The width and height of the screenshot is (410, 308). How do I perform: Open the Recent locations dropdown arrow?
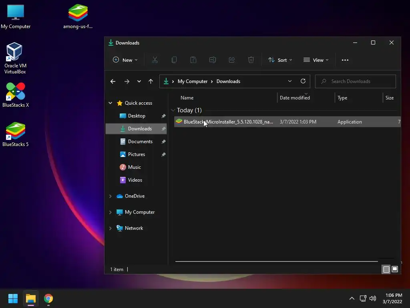139,81
